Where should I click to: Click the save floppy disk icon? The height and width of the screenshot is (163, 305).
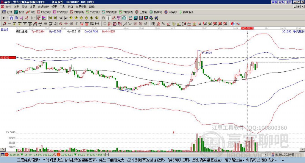tap(146, 18)
